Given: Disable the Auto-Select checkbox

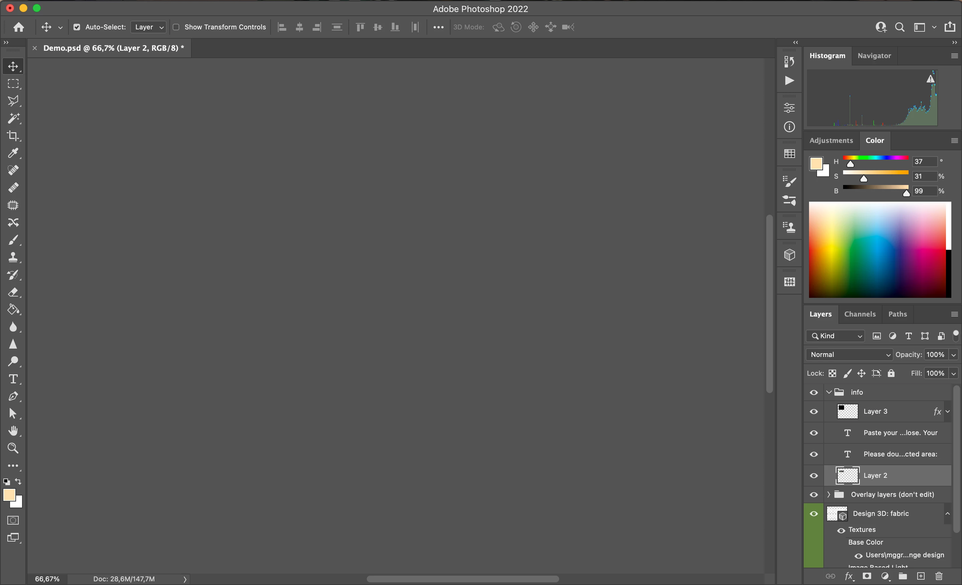Looking at the screenshot, I should pos(77,27).
